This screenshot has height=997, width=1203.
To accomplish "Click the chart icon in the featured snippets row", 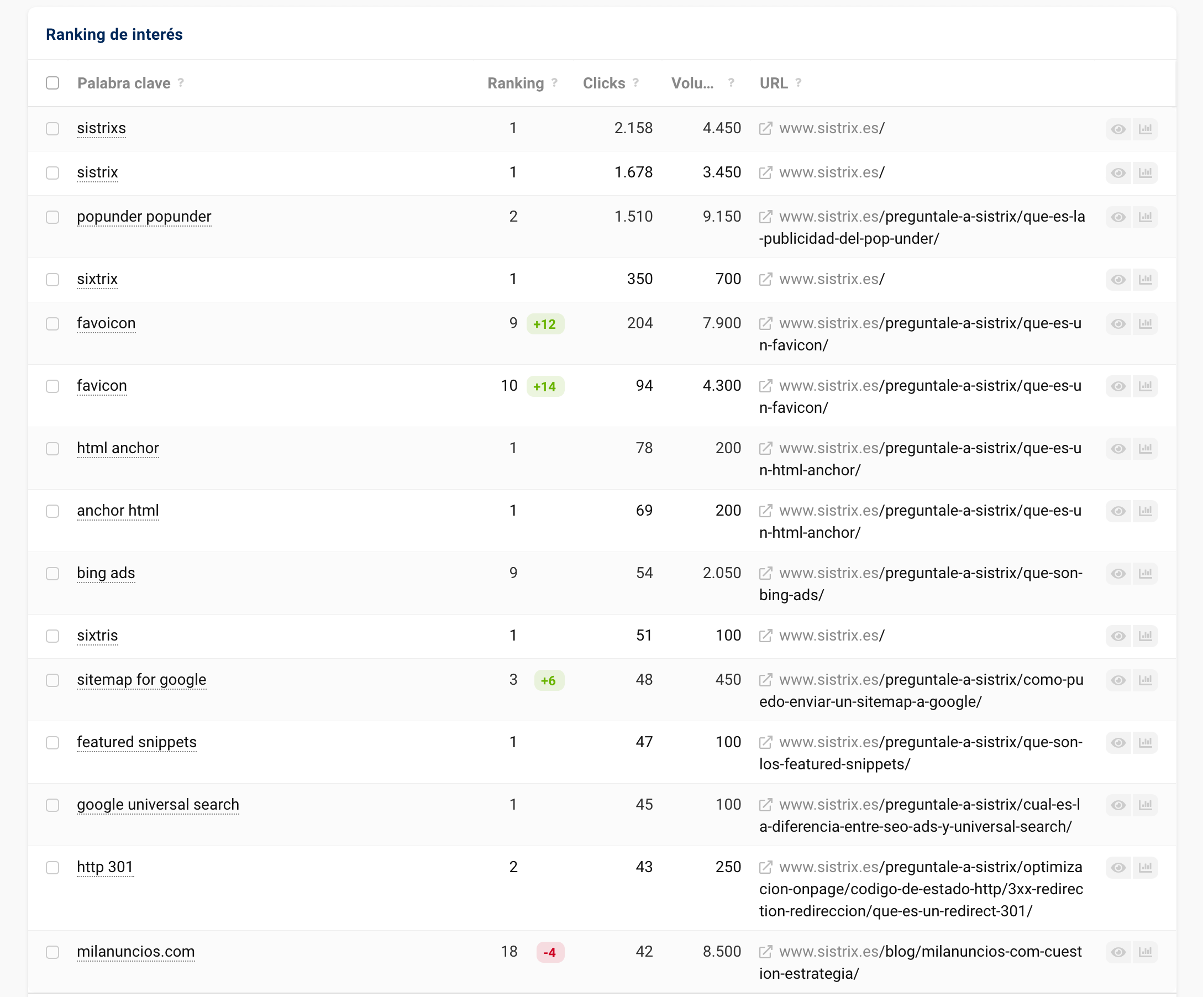I will (x=1145, y=743).
